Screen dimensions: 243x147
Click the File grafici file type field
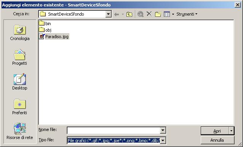click(x=114, y=141)
